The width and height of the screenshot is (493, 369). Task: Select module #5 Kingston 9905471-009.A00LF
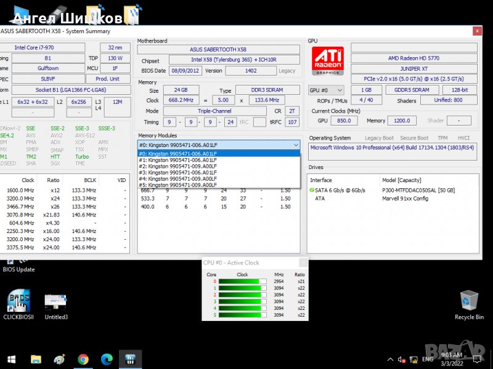[177, 184]
